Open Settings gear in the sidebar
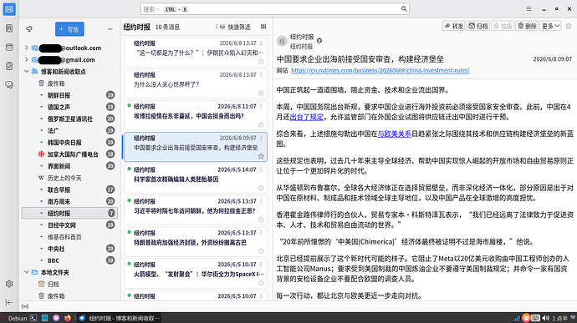This screenshot has height=323, width=577. pyautogui.click(x=9, y=284)
